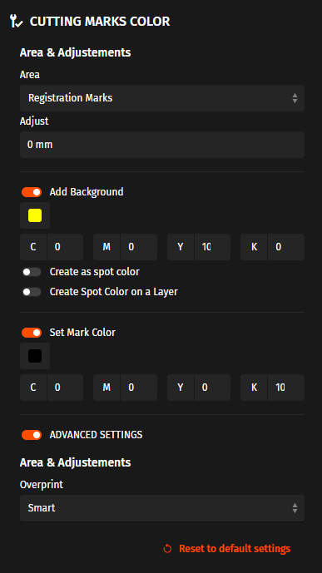Open the Overprint dropdown set to Smart
Viewport: 322px width, 573px height.
pyautogui.click(x=162, y=508)
